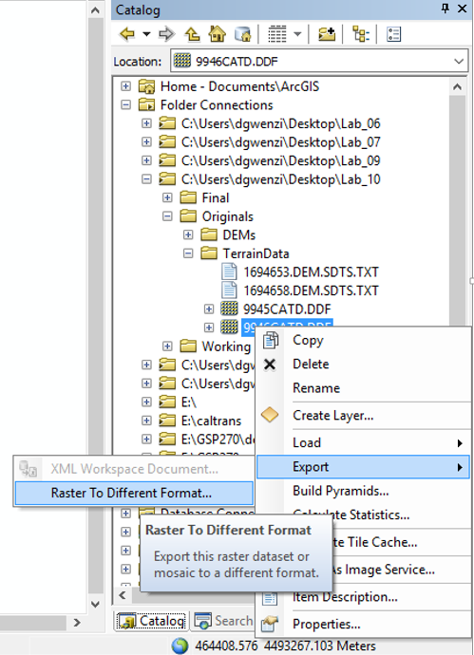This screenshot has height=655, width=474.
Task: Open the Load submenu
Action: (x=363, y=442)
